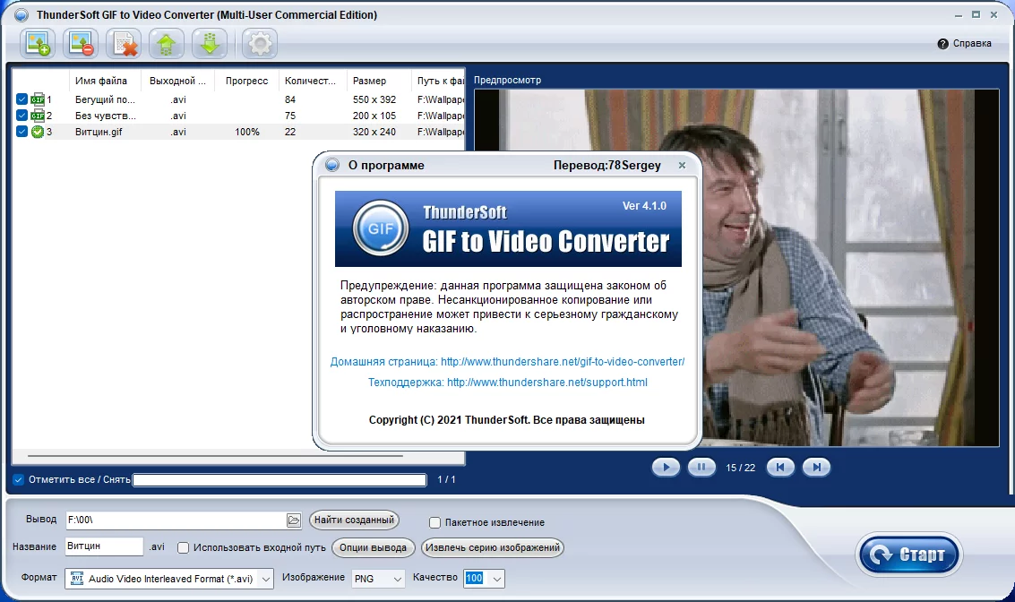Maximize the converter window
Screen dimensions: 1015x602
(x=976, y=14)
